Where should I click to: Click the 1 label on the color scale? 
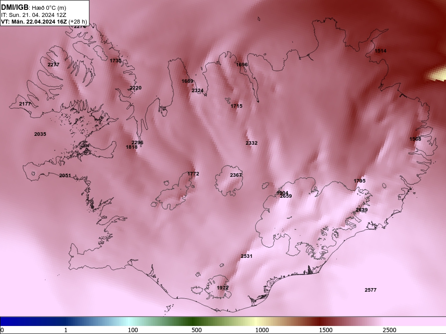66,330
